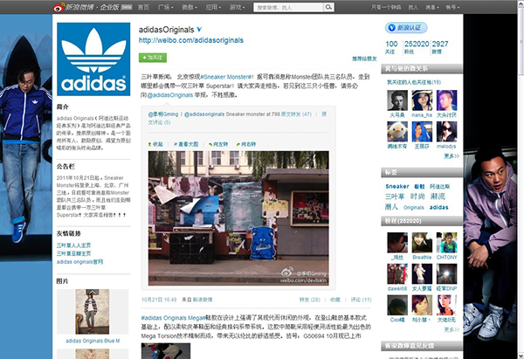Open melodys user avatar

pos(447,131)
